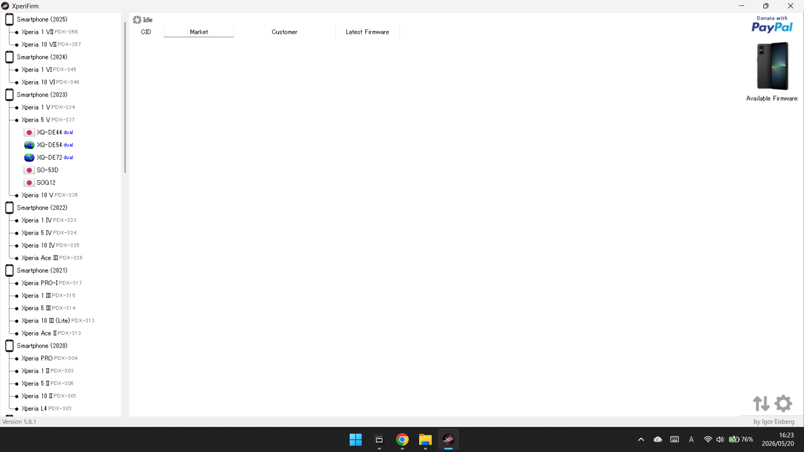
Task: Click the phone icon beside Smartphone (2025)
Action: (9, 19)
